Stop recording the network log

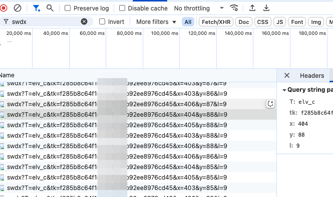pyautogui.click(x=4, y=8)
